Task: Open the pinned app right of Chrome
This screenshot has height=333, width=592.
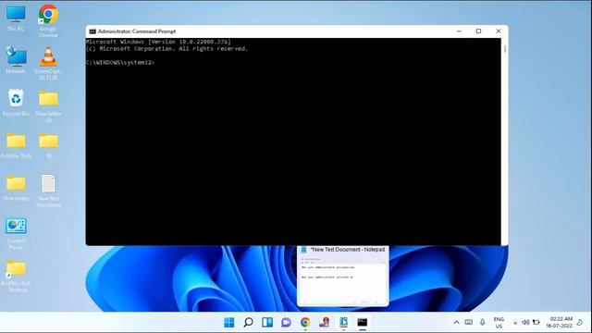Action: (325, 322)
